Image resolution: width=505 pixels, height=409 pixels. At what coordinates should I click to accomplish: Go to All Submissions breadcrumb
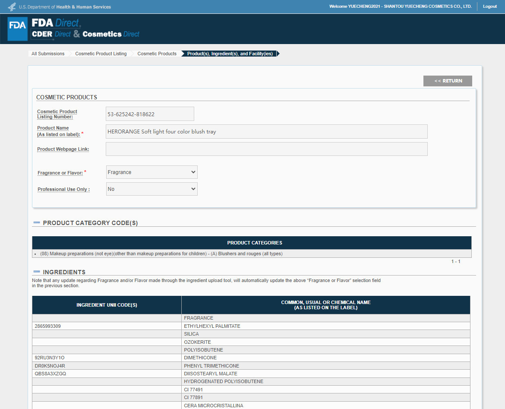tap(48, 54)
